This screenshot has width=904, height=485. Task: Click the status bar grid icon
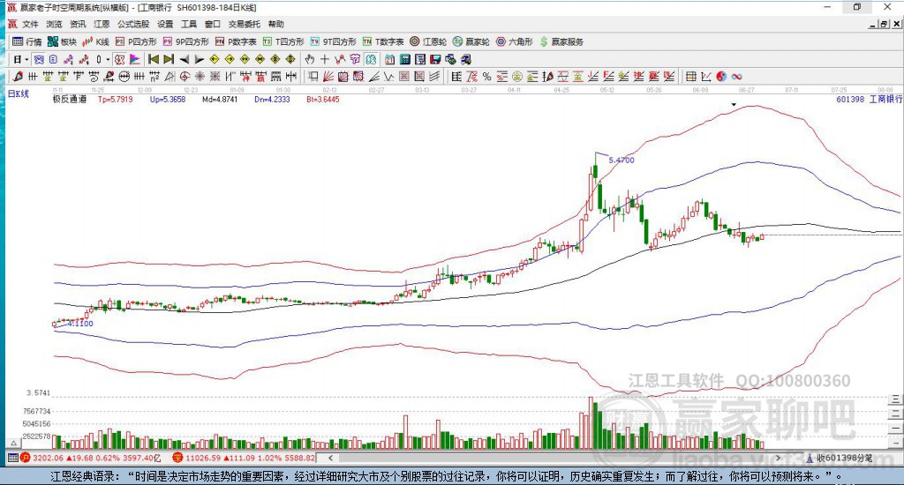[12, 458]
